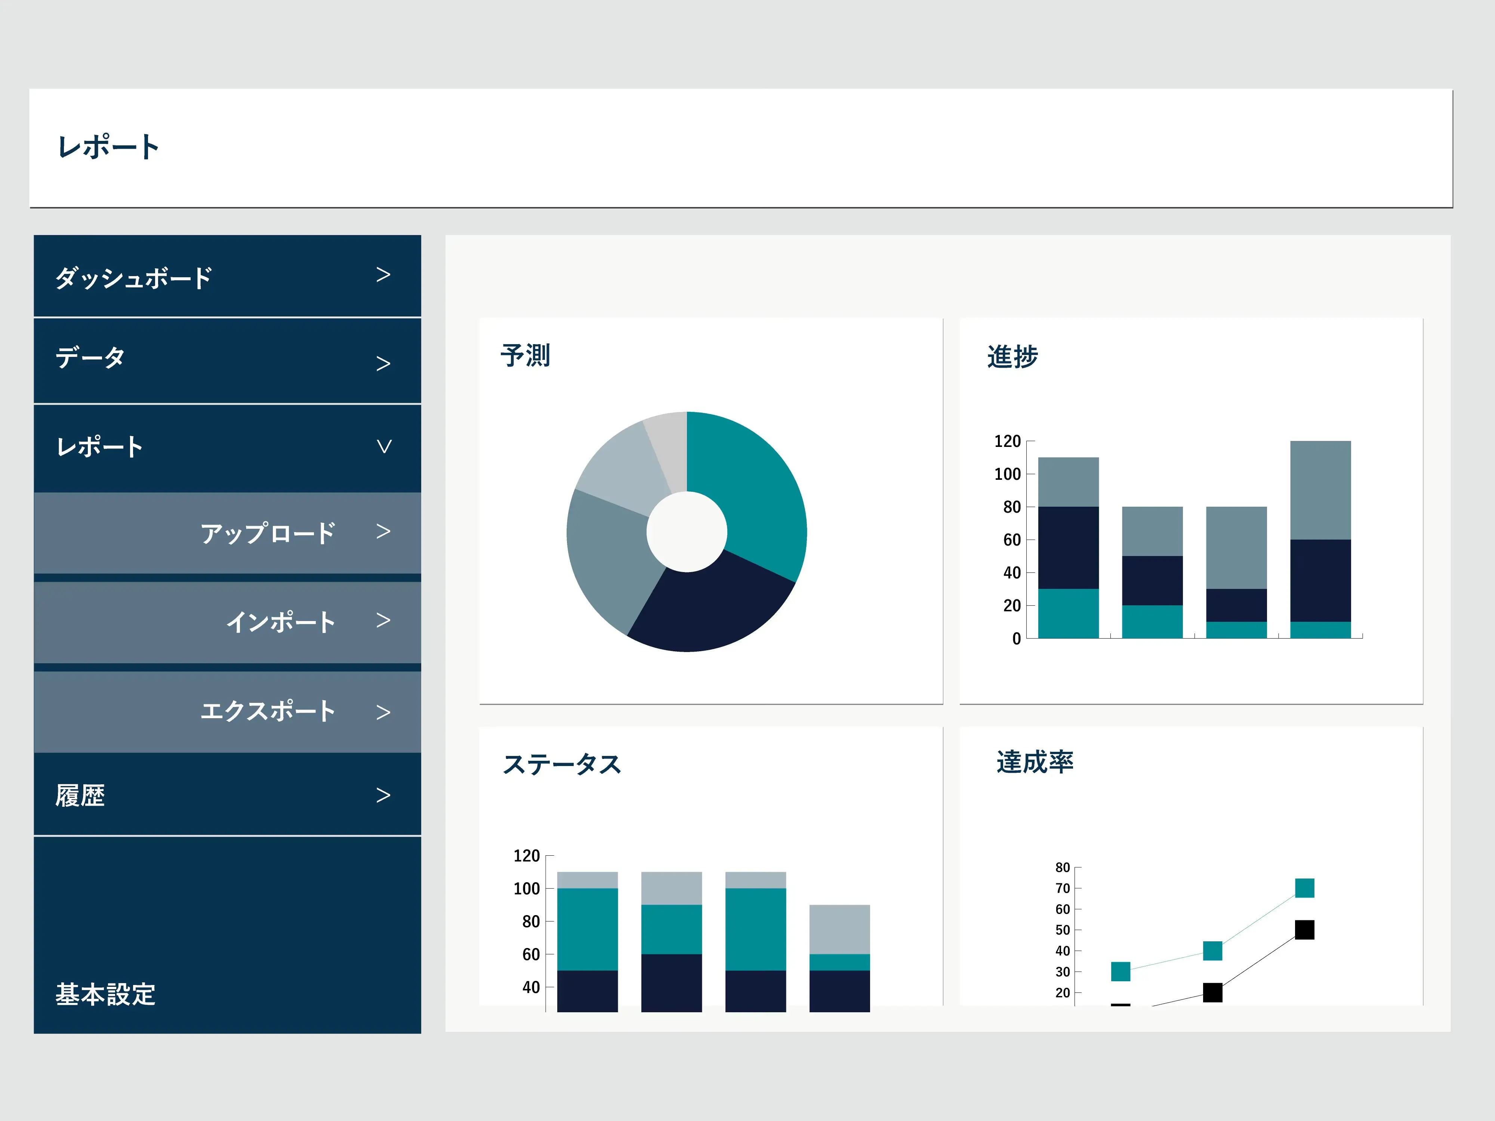Screen dimensions: 1495x1121
Task: Select the エクスポート submenu entry
Action: (x=268, y=711)
